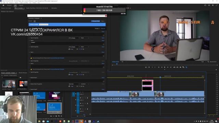219x123 pixels.
Task: Toggle Audio 1 track targeting
Action: [x=78, y=100]
